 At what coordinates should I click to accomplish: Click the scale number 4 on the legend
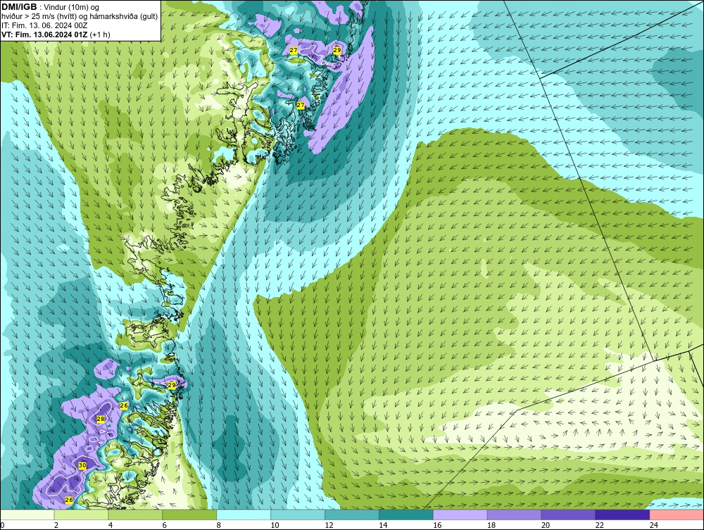coord(111,525)
